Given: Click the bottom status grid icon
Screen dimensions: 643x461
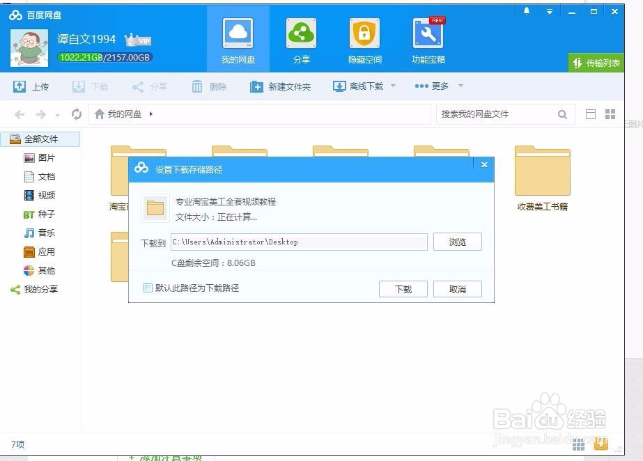Looking at the screenshot, I should (x=578, y=444).
